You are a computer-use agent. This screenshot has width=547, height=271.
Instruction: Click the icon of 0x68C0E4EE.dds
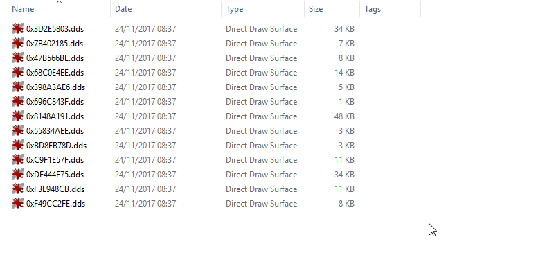click(18, 72)
